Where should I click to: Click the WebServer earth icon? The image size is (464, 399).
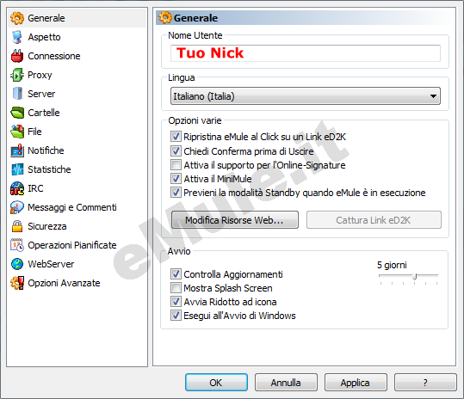pyautogui.click(x=17, y=264)
